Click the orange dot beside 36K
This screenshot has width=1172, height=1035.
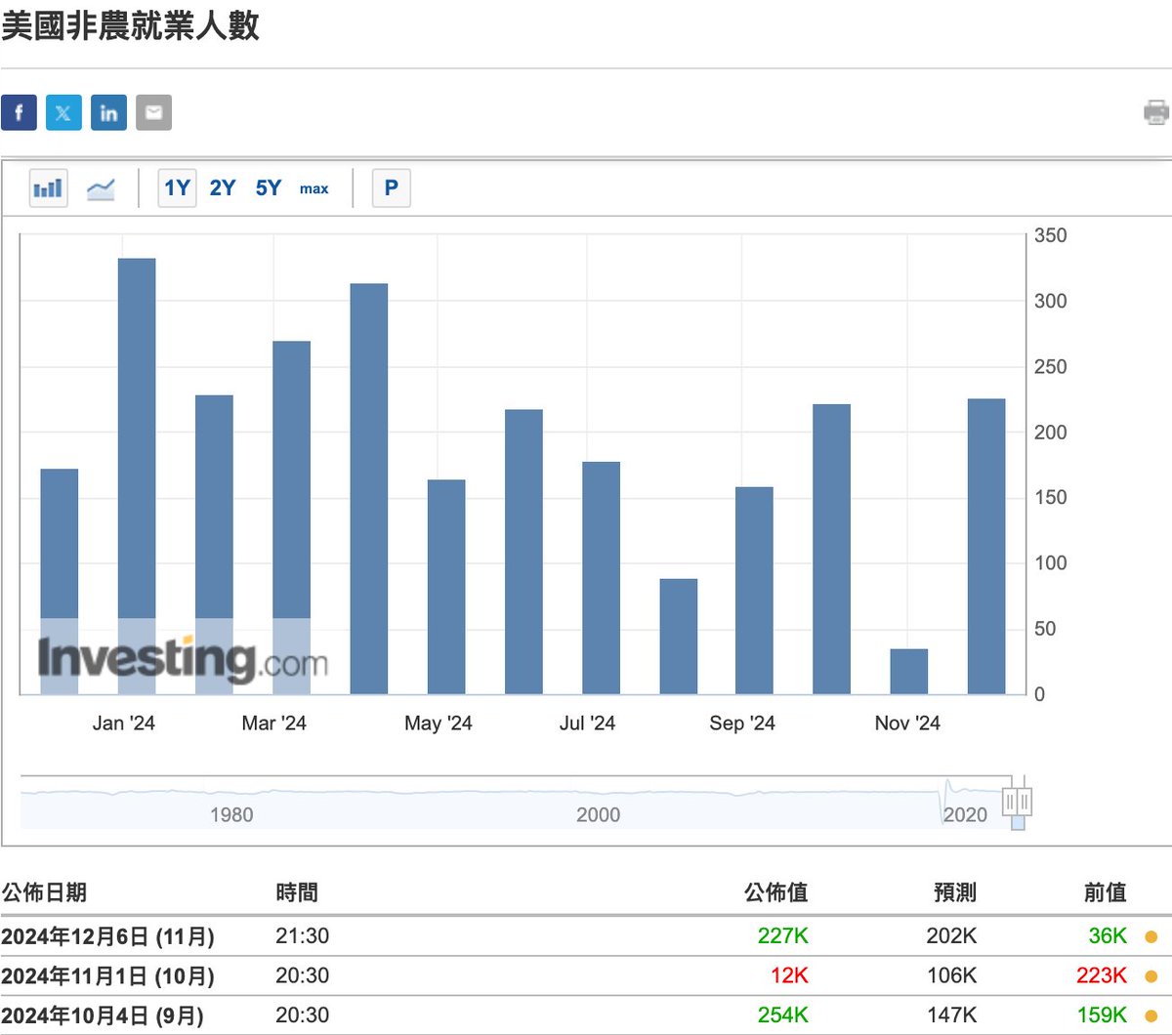[1151, 937]
